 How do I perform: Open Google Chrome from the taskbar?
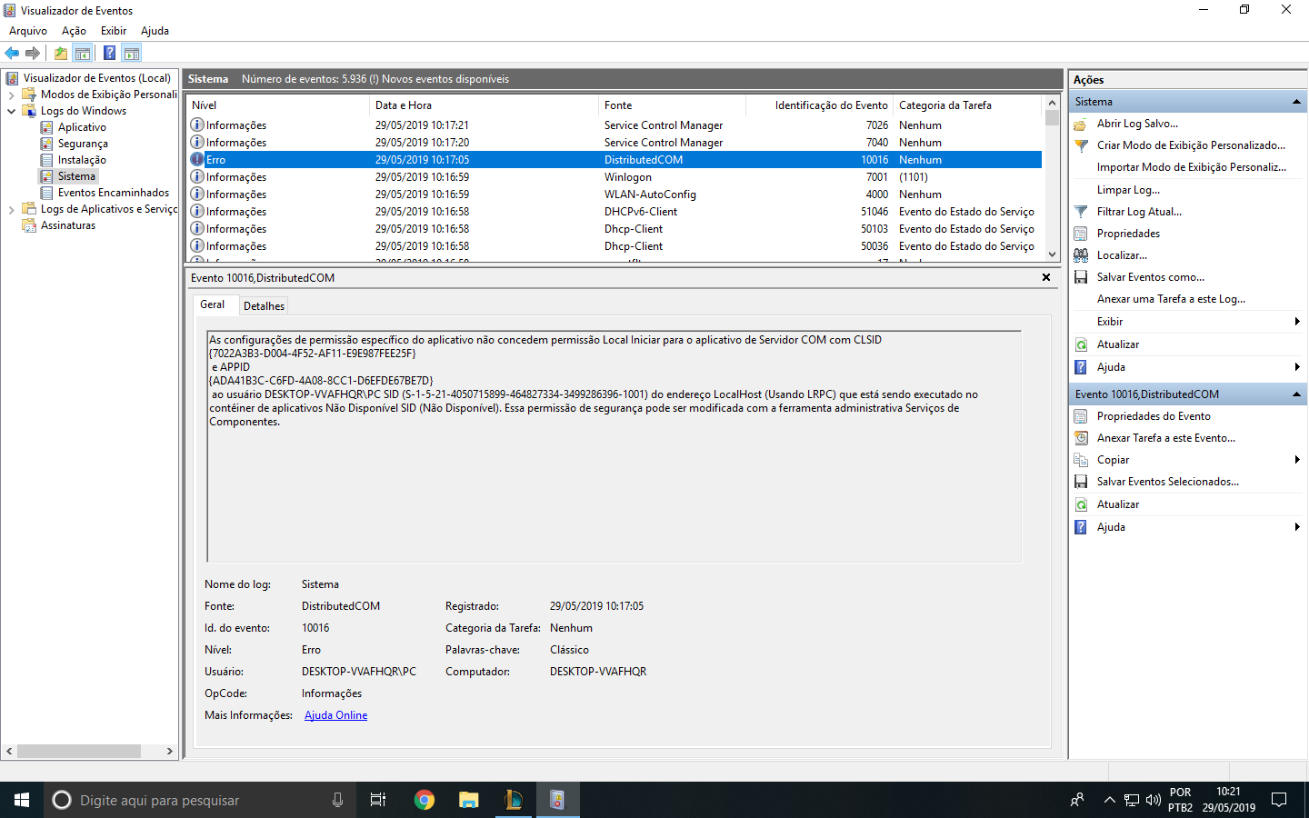point(425,800)
